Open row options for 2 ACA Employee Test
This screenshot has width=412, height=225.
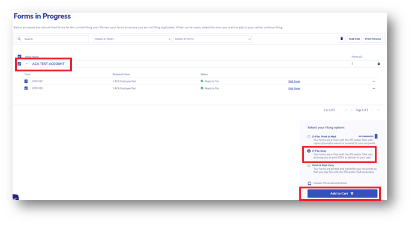click(374, 89)
